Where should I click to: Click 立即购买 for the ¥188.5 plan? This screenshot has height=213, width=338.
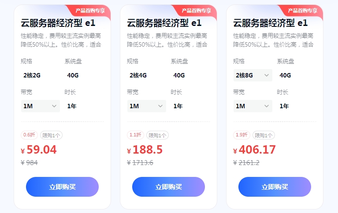[x=168, y=187]
